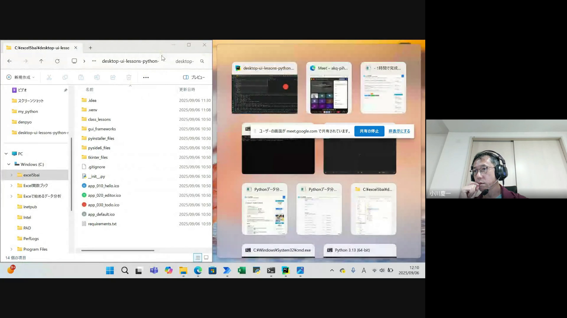567x318 pixels.
Task: Click the 非表示にする link
Action: [x=399, y=131]
